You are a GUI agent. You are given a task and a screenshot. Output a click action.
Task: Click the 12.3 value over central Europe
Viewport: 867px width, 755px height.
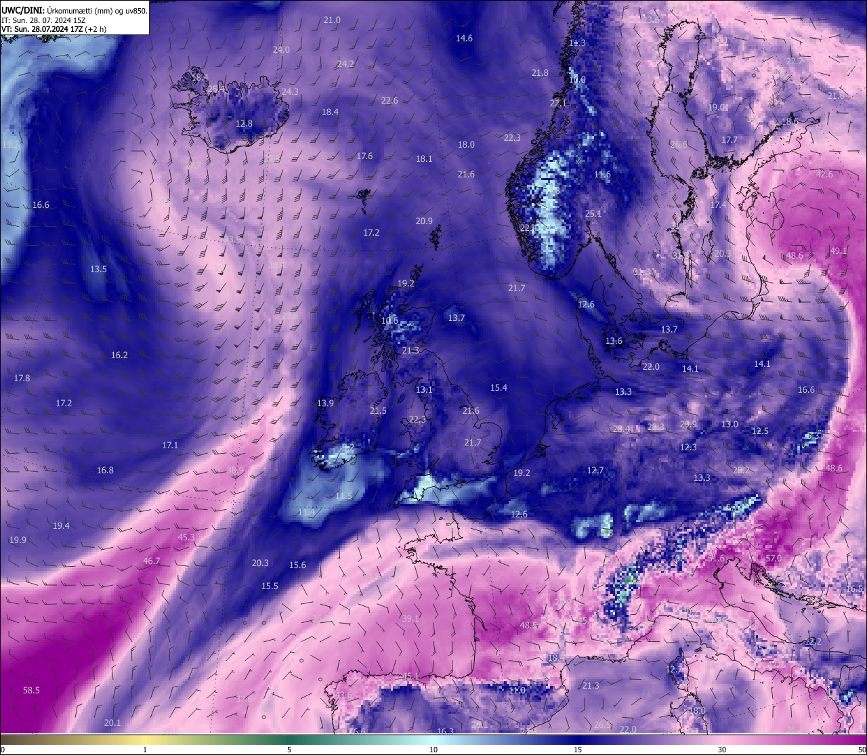688,447
